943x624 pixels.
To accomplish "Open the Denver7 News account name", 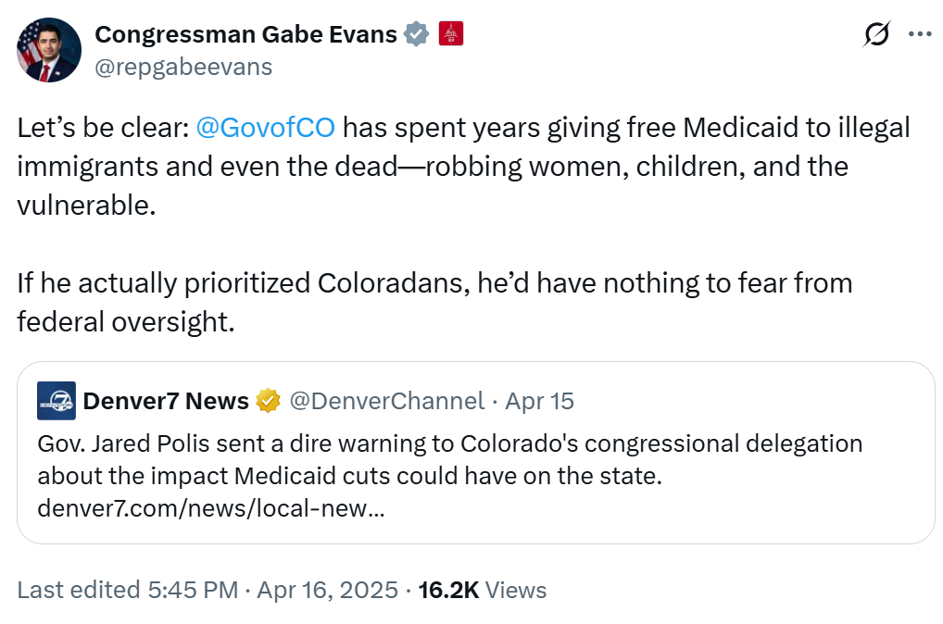I will (166, 401).
